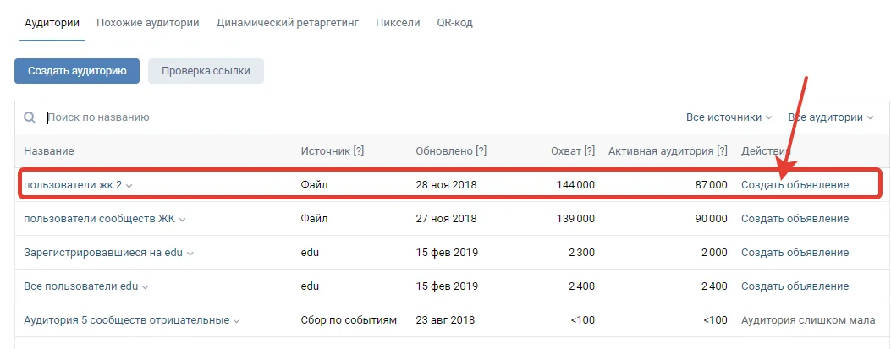The image size is (891, 349).
Task: Click the date 28 ноя 2018
Action: (446, 185)
